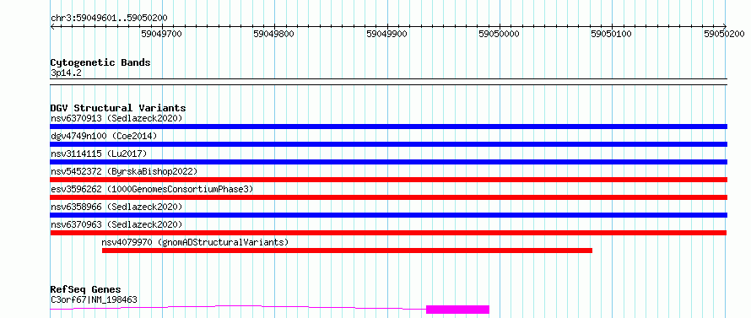Image resolution: width=751 pixels, height=318 pixels.
Task: Select the nsv6370963 (Sedlazeck2020) label
Action: (x=116, y=224)
